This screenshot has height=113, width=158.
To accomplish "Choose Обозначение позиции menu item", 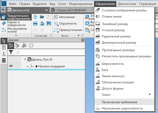I will pyautogui.click(x=124, y=82).
